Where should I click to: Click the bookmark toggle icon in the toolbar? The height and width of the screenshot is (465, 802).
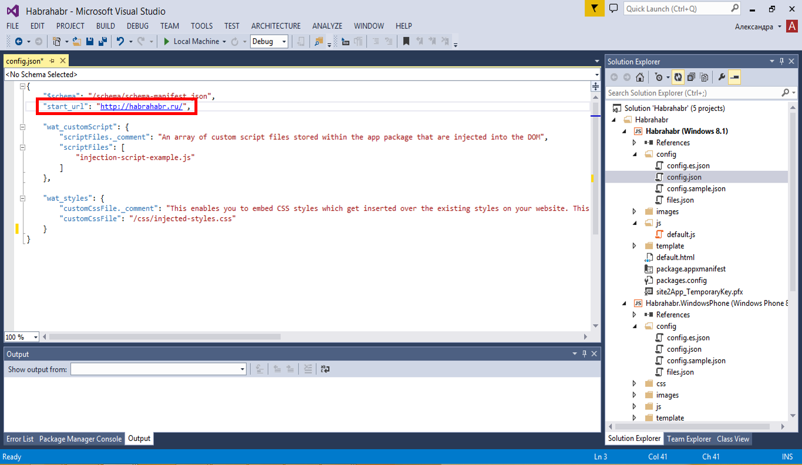point(406,42)
